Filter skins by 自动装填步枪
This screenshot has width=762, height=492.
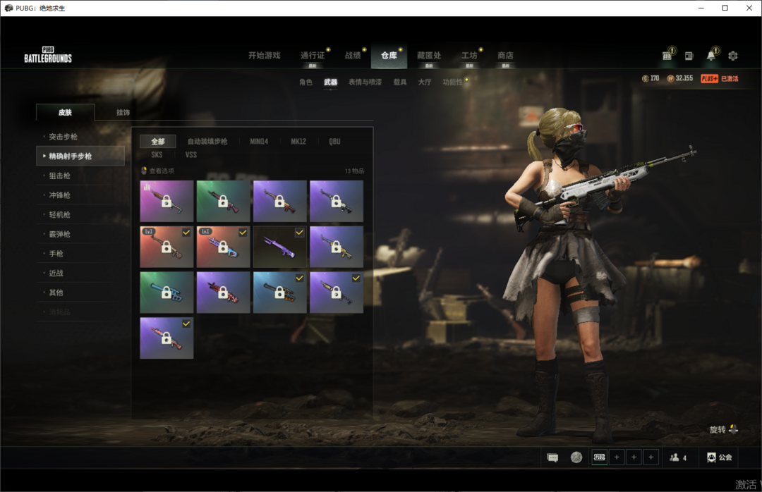tap(207, 142)
